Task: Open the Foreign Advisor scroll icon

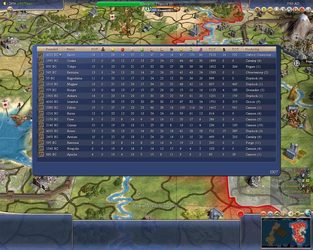Action: pyautogui.click(x=276, y=10)
